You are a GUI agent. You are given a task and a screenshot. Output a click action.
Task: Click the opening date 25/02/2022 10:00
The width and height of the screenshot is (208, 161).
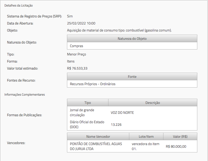coord(81,23)
